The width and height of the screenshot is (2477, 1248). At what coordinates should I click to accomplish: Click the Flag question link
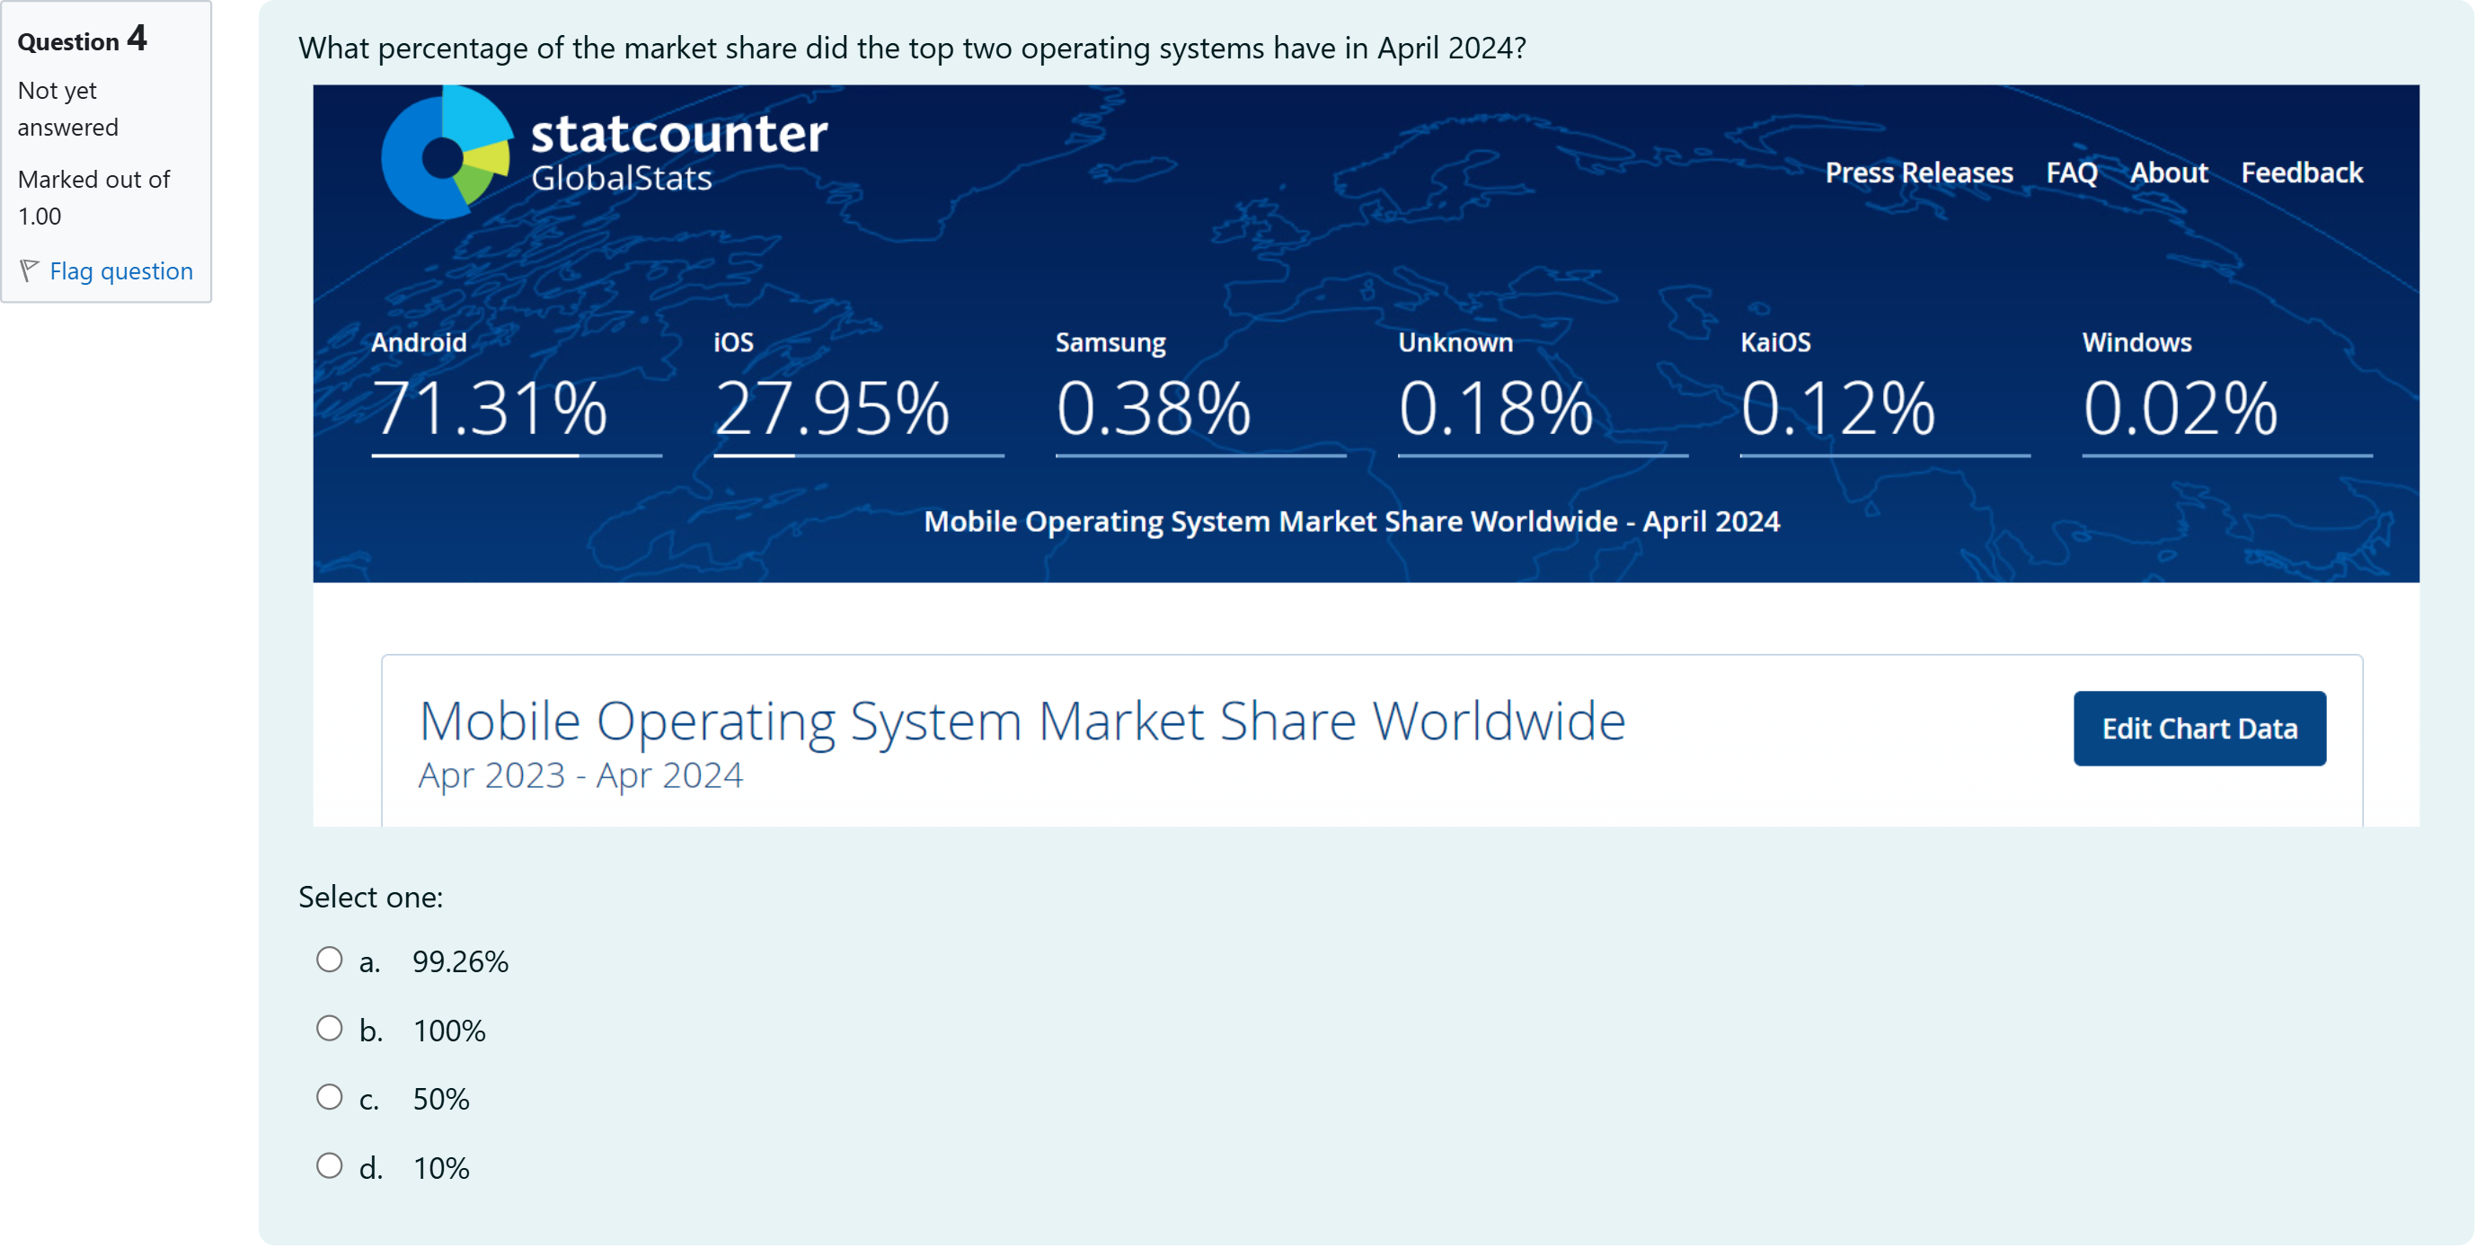point(121,271)
